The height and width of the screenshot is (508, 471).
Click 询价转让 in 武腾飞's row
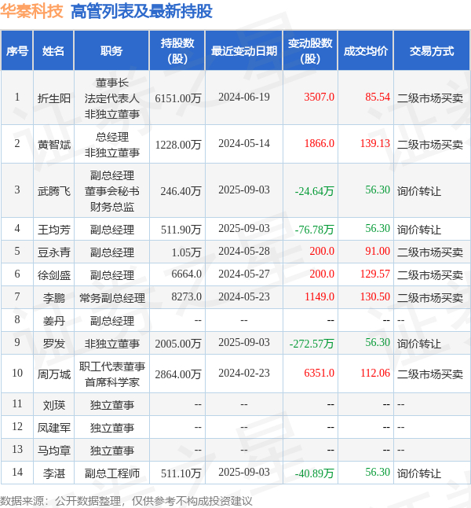click(419, 191)
